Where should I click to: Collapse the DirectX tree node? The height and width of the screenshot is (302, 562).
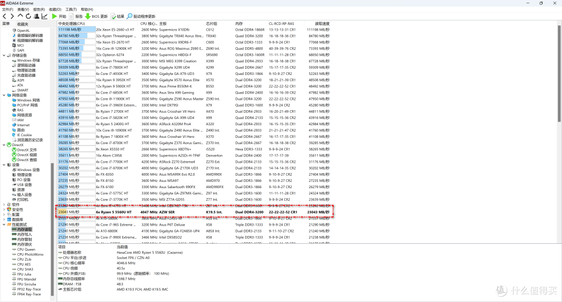[x=4, y=145]
